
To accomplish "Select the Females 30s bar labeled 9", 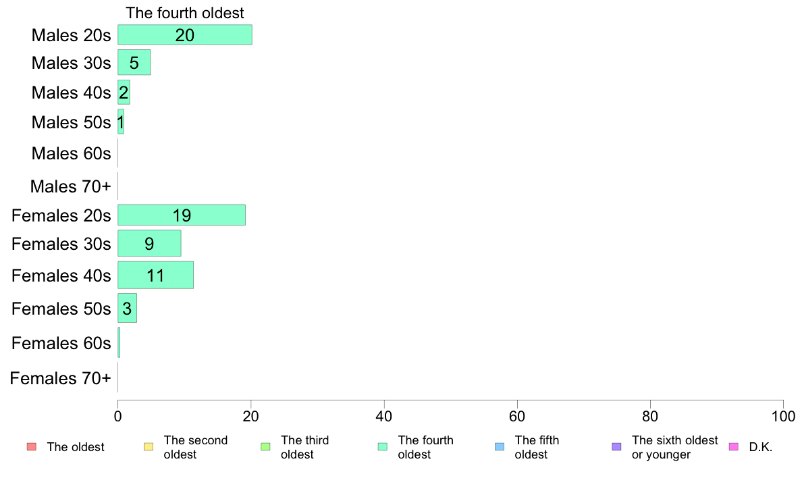I will tap(149, 243).
